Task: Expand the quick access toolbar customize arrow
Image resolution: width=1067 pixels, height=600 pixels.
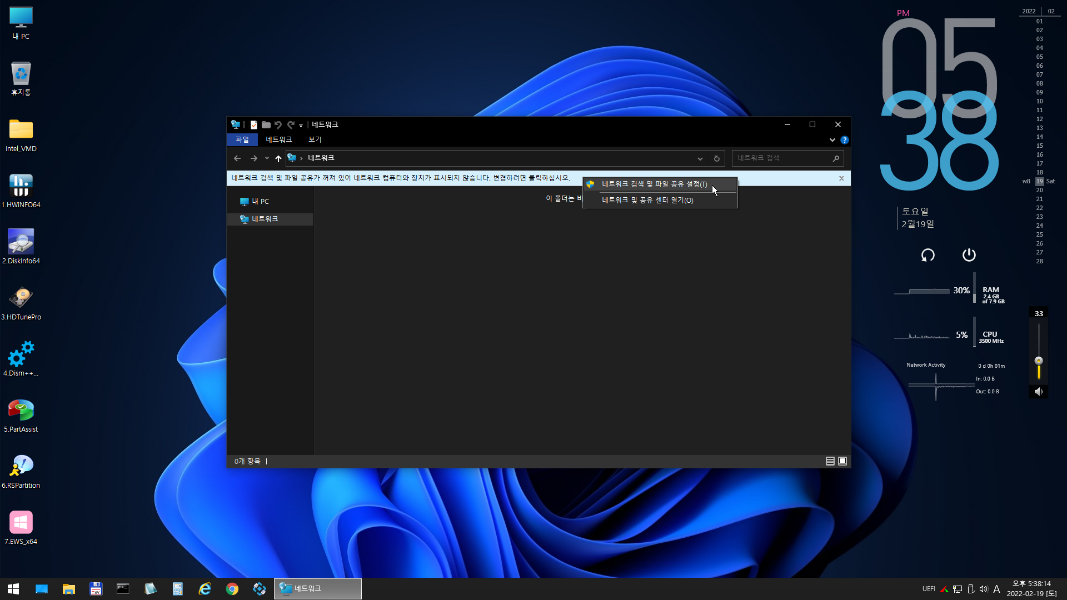Action: coord(301,126)
